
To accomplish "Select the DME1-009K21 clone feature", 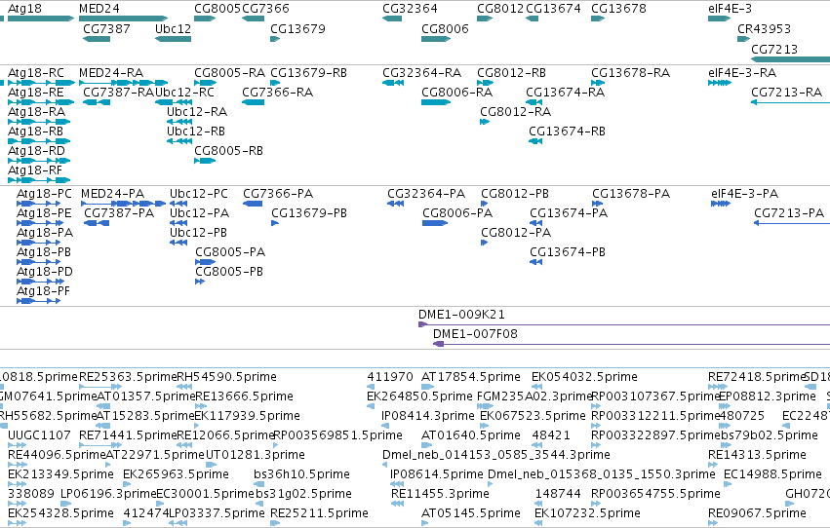I will coord(624,324).
